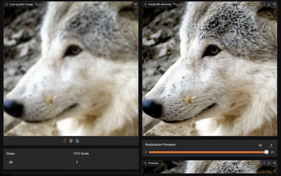Download the Preview image

(x=269, y=163)
